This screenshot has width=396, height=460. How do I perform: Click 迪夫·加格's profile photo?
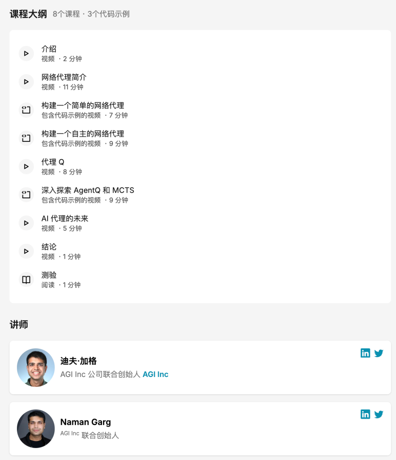[x=36, y=367]
